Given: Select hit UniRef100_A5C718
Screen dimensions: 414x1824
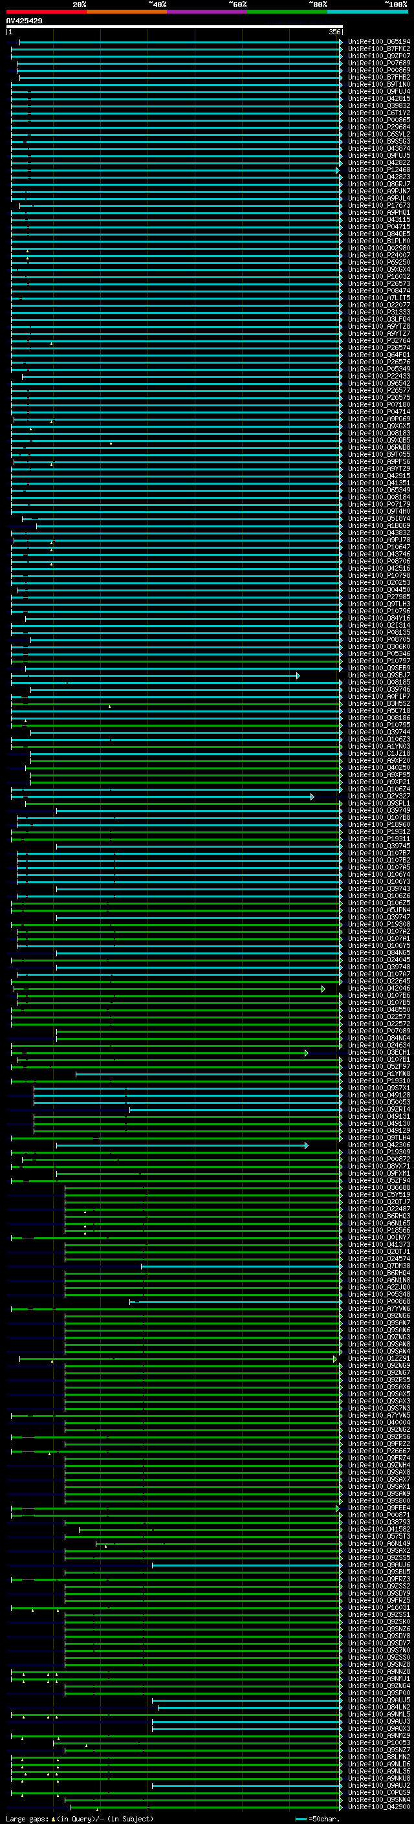Looking at the screenshot, I should tap(379, 711).
